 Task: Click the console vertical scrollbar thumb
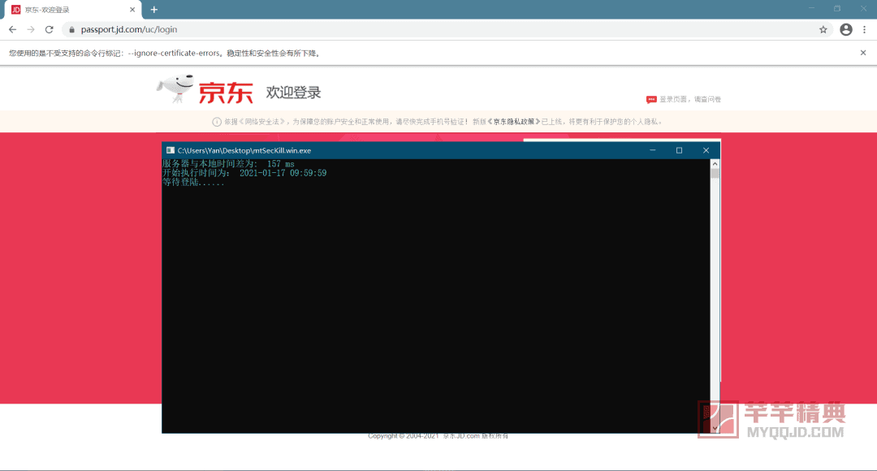715,174
